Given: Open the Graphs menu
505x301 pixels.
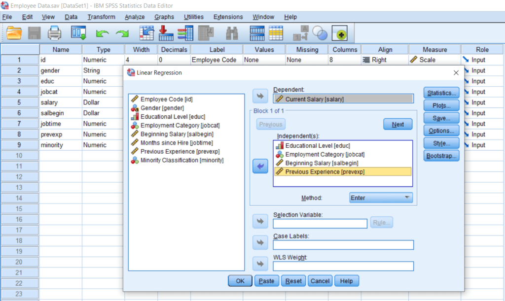Looking at the screenshot, I should pos(164,16).
